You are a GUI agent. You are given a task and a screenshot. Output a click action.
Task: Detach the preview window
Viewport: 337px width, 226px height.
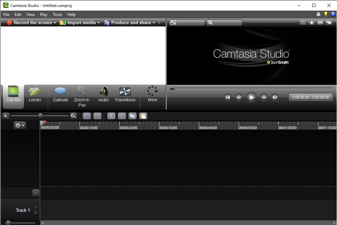(329, 22)
